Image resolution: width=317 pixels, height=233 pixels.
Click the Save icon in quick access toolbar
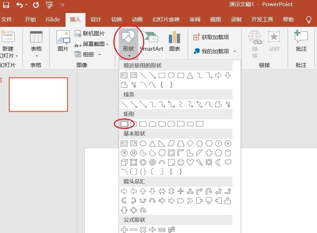tap(6, 5)
